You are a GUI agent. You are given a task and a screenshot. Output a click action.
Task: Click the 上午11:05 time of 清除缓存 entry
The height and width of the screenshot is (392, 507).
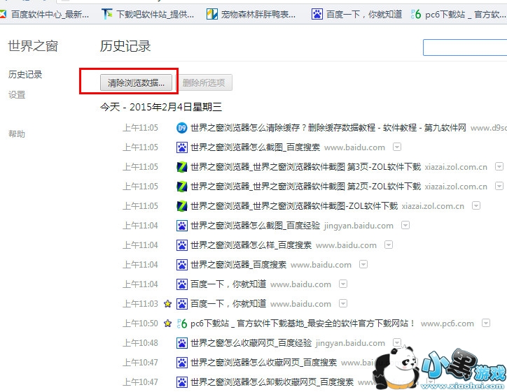140,128
